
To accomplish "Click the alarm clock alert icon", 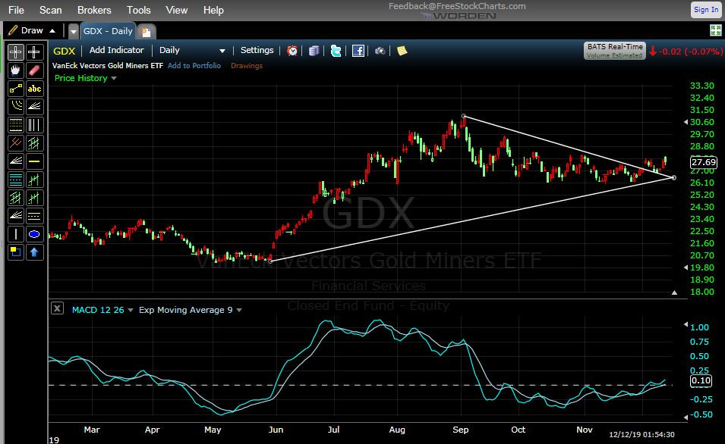I will point(292,51).
